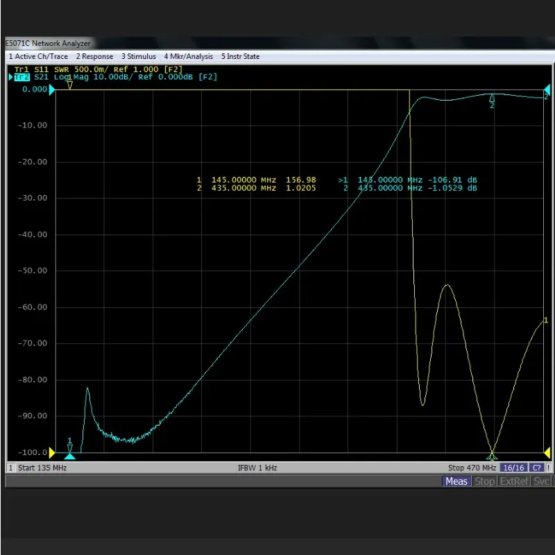Open the Stimulus menu
555x555 pixels.
click(x=139, y=56)
